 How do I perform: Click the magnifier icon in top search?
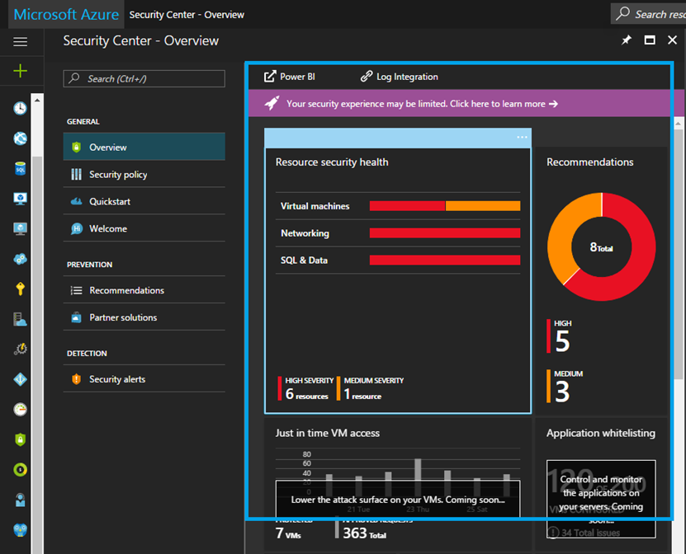tap(622, 13)
